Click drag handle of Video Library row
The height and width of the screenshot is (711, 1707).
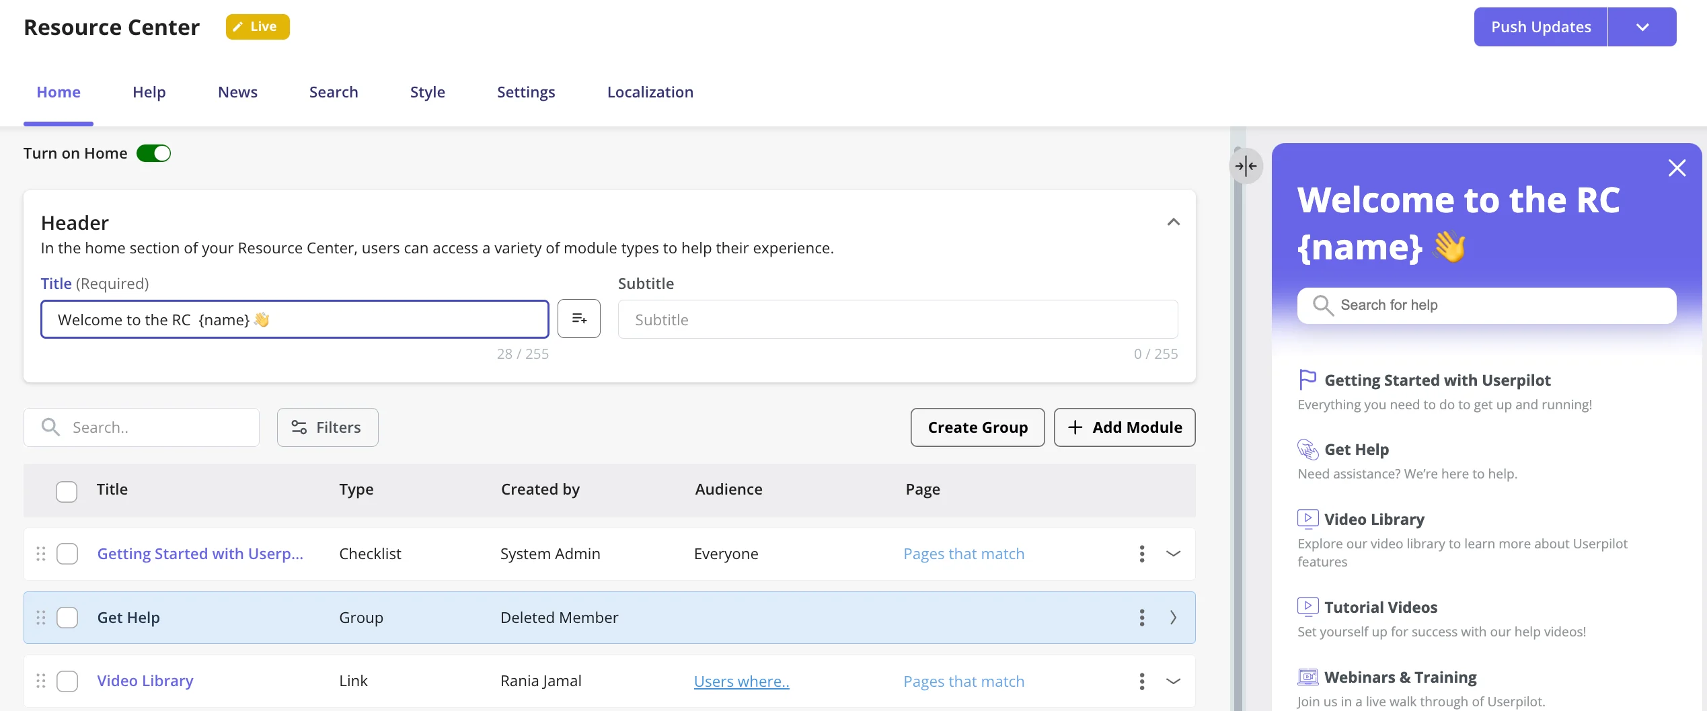pyautogui.click(x=41, y=681)
